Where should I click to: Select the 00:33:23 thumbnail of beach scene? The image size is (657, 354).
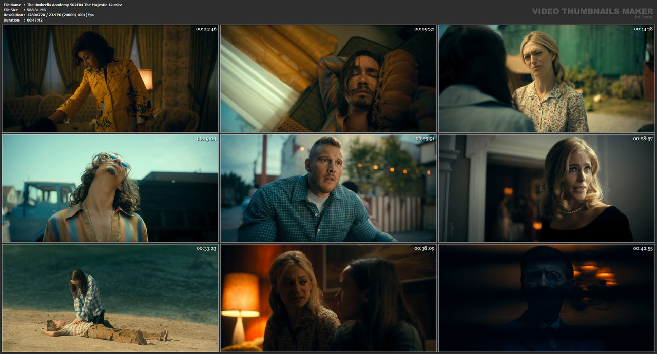click(x=110, y=298)
